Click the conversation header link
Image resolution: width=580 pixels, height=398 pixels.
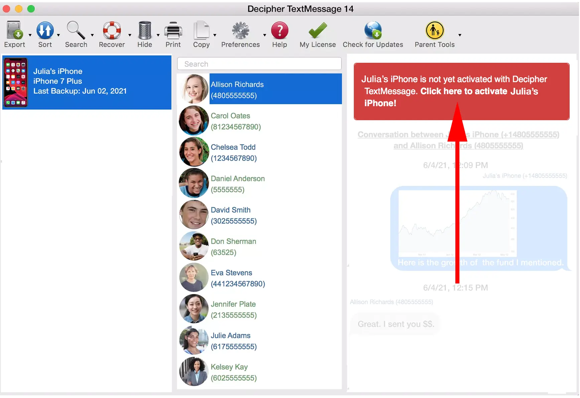click(458, 140)
